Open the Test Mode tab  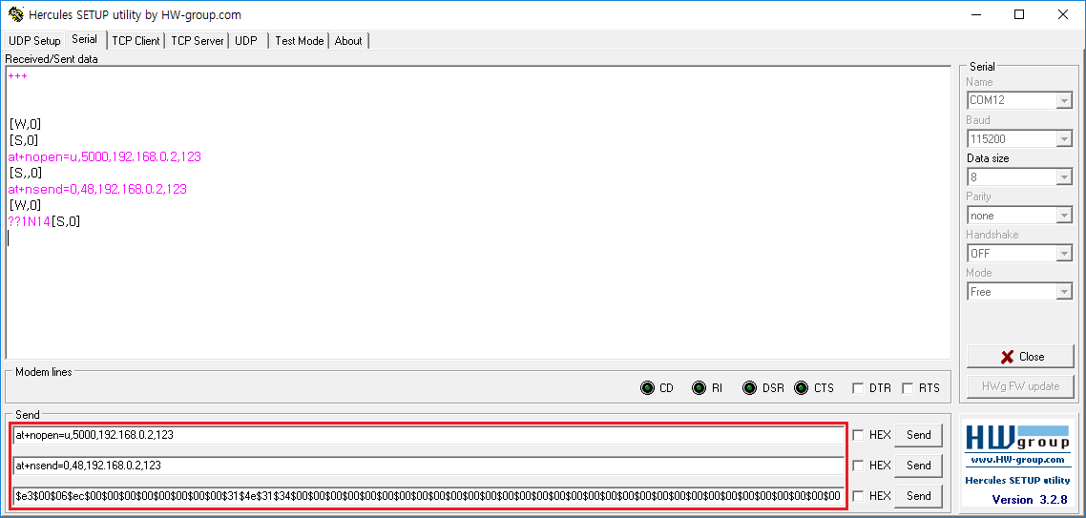tap(300, 41)
